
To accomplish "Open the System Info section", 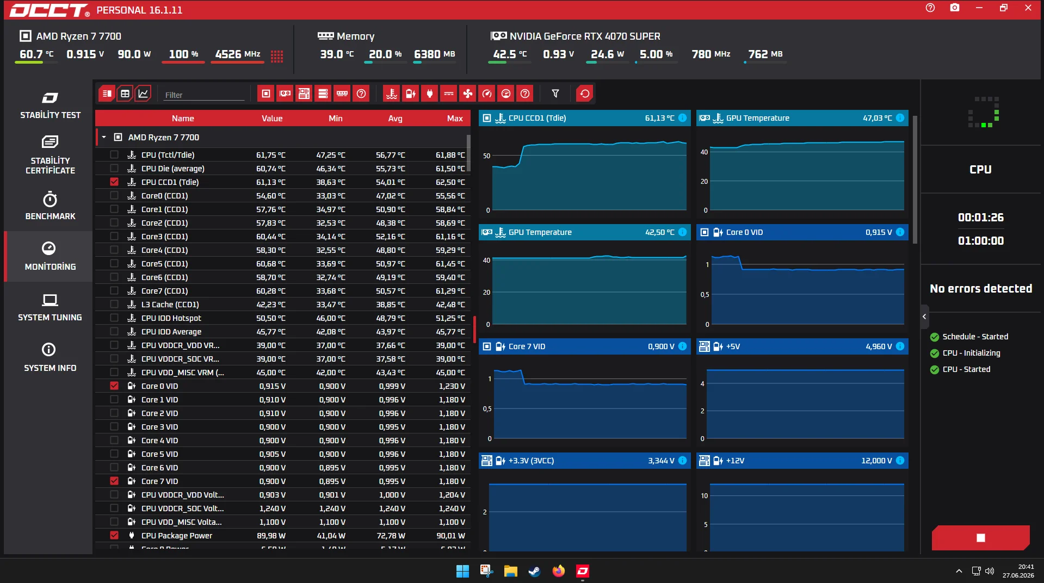I will tap(50, 357).
